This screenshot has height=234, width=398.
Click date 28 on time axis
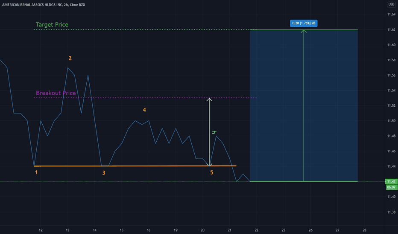point(365,230)
